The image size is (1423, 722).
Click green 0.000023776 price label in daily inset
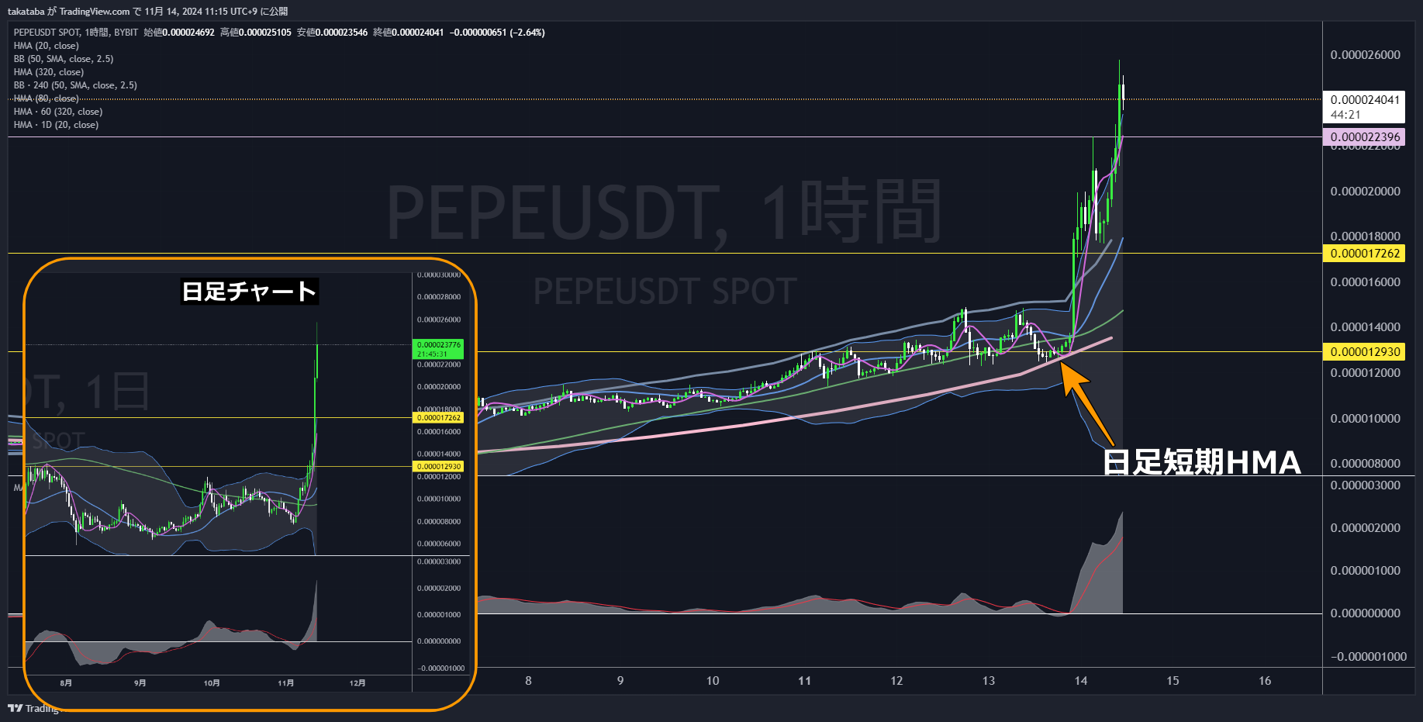[x=439, y=349]
